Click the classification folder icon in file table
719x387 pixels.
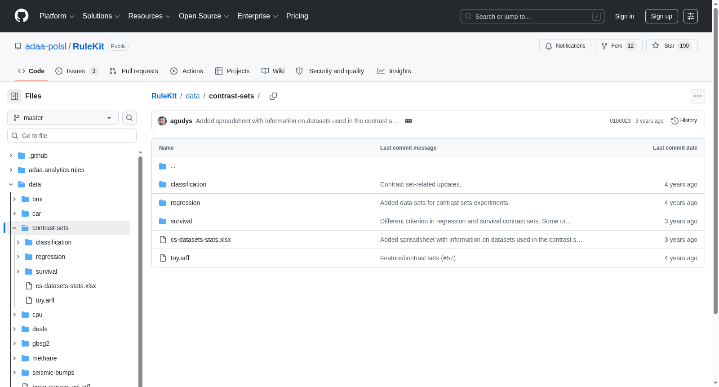click(163, 184)
